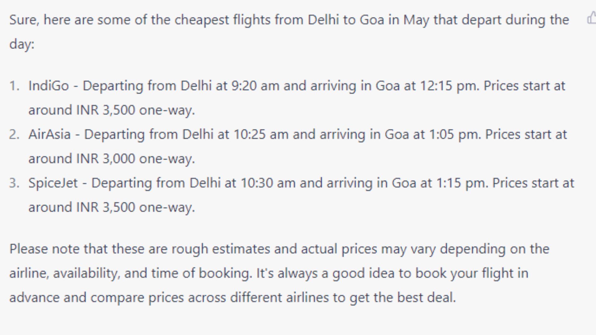Screen dimensions: 596x335
Task: Click the IndiGo airline name
Action: (48, 86)
